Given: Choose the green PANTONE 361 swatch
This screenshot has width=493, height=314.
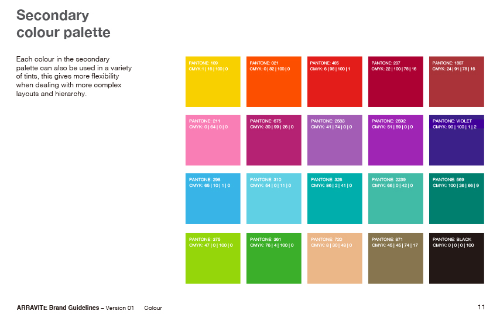Looking at the screenshot, I should coord(273,258).
